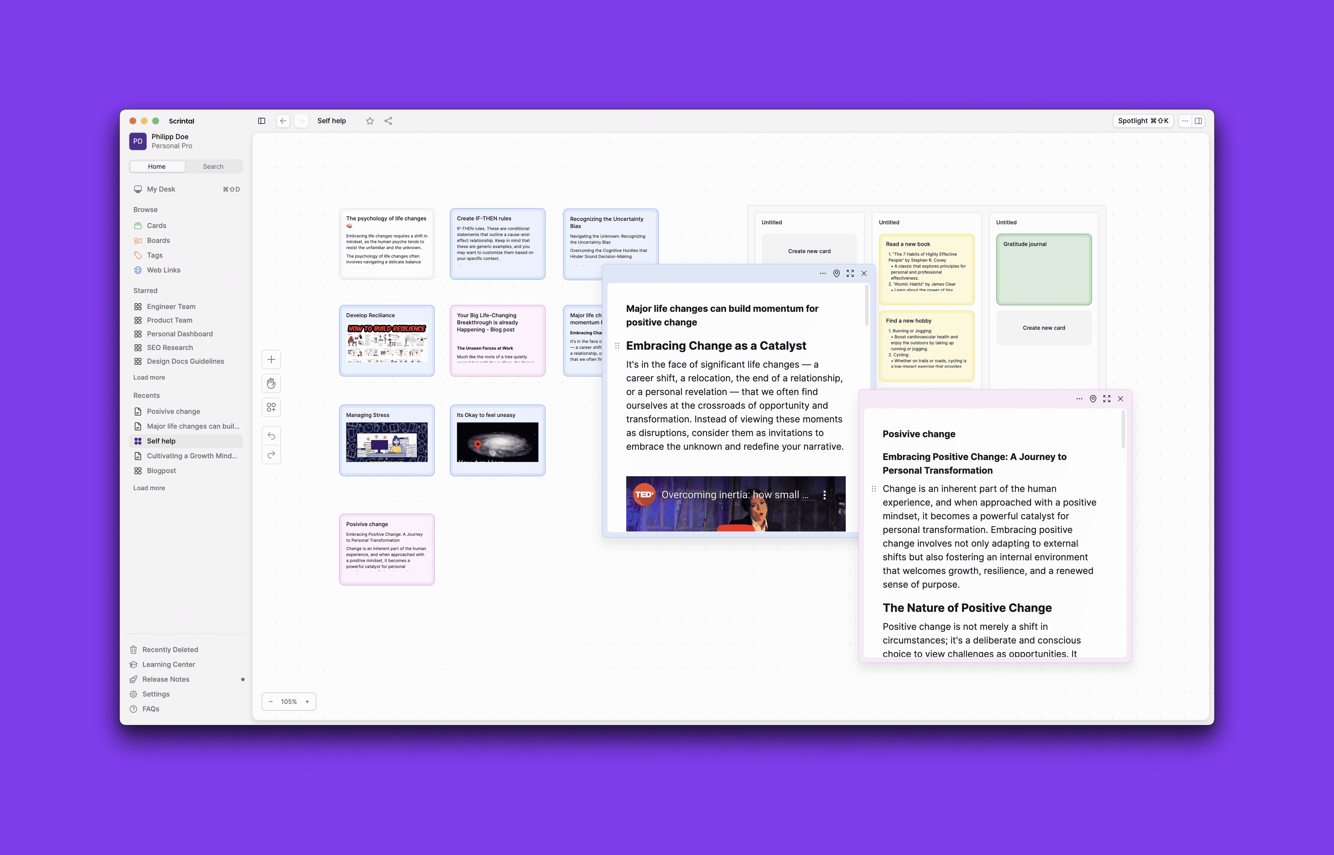
Task: Toggle the right side panel
Action: (x=1199, y=121)
